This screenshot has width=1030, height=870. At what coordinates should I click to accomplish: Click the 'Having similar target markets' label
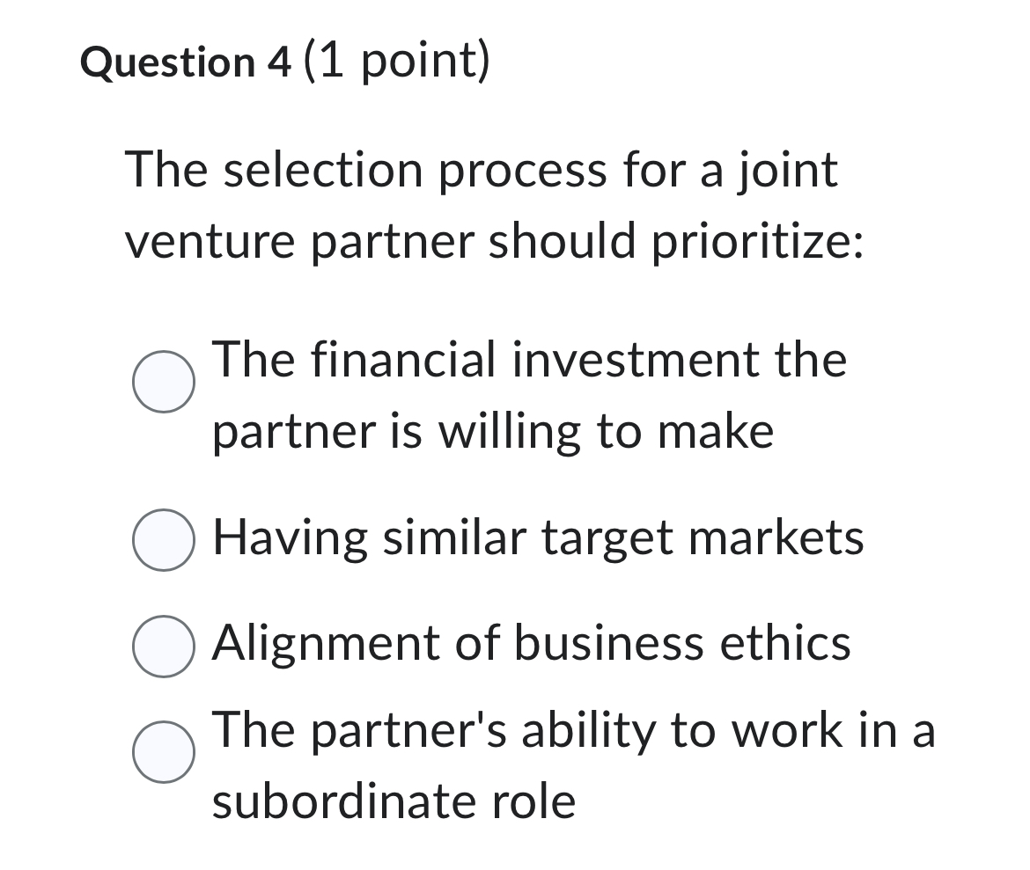[x=537, y=537]
